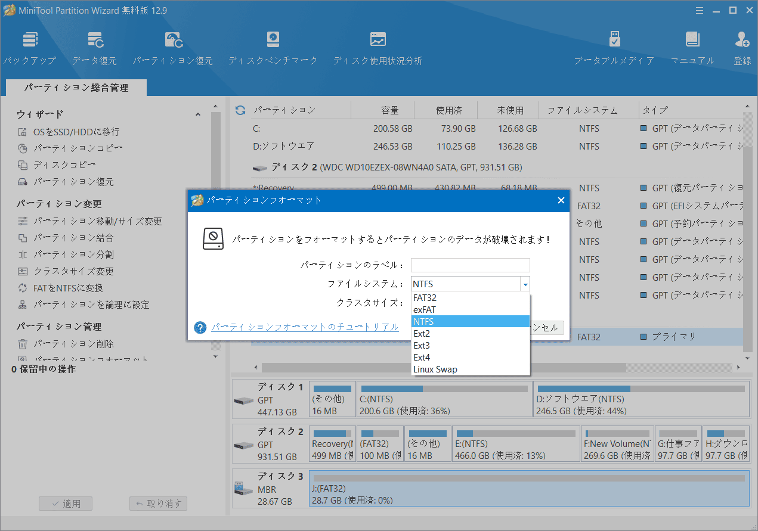Select exFAT from the file system list

tap(471, 309)
